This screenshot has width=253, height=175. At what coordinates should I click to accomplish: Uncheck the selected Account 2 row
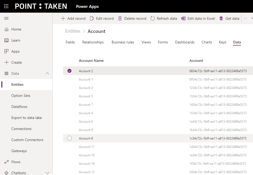point(69,71)
